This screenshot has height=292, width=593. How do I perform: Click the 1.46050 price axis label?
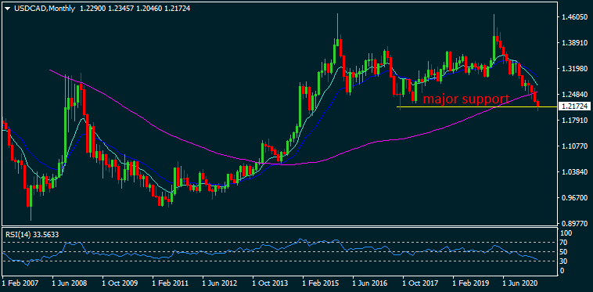click(573, 17)
